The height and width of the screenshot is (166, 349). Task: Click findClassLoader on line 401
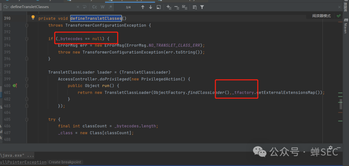point(206,93)
